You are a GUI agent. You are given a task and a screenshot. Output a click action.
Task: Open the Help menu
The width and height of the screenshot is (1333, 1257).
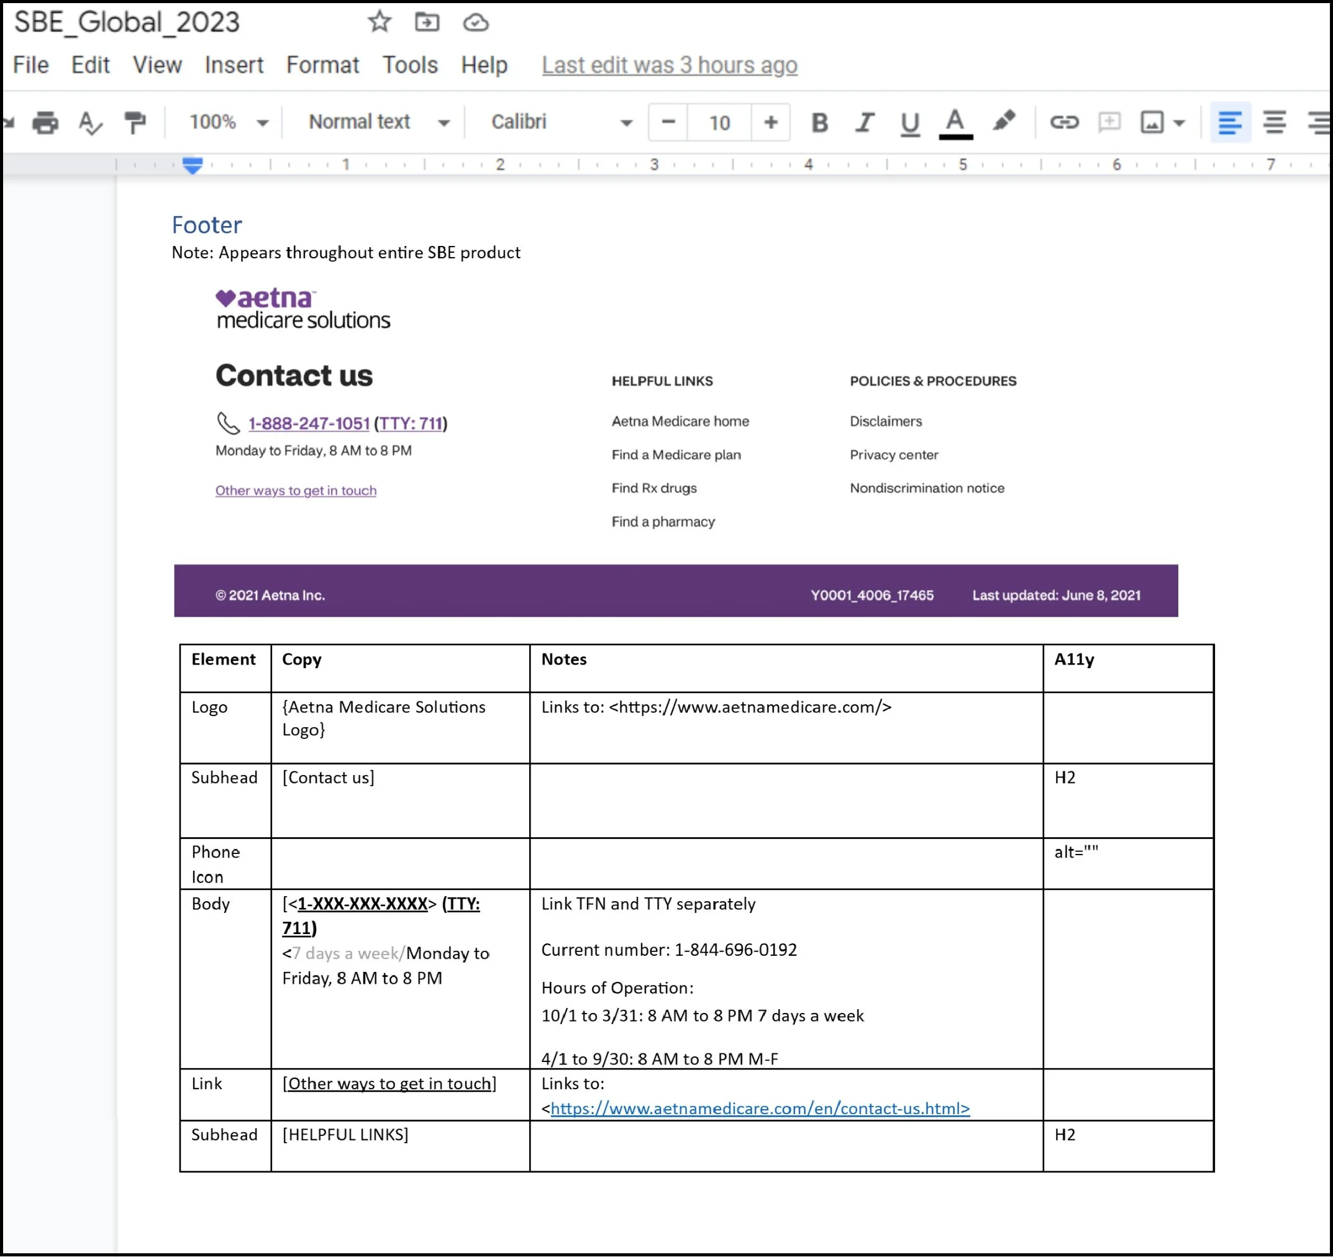pyautogui.click(x=483, y=65)
